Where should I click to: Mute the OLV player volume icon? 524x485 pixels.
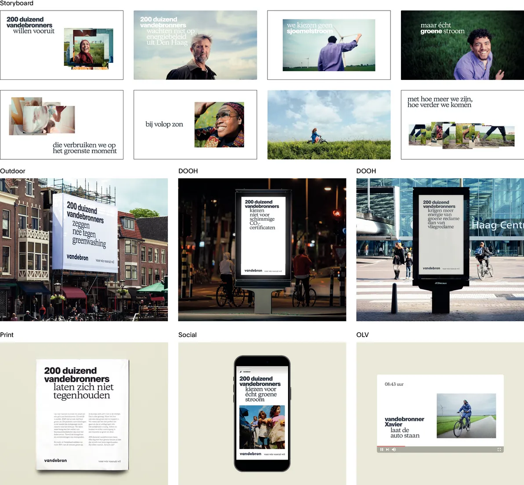click(394, 449)
